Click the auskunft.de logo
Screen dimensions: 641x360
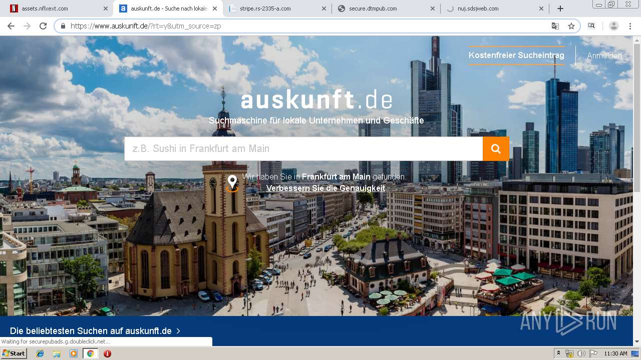[316, 100]
